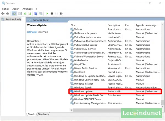The height and width of the screenshot is (121, 165).
Task: Toggle the action pane toolbar icon
Action: point(41,14)
